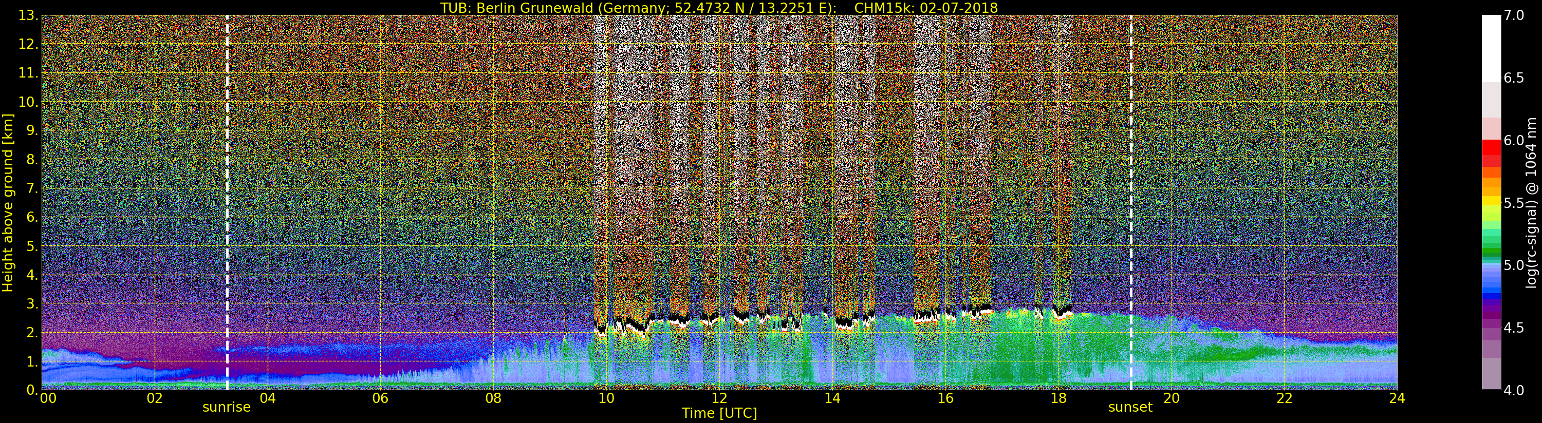Image resolution: width=1542 pixels, height=423 pixels.
Task: Click the colorbar label 'log(rc-signal) @ 1064 nm'
Action: pos(1530,202)
